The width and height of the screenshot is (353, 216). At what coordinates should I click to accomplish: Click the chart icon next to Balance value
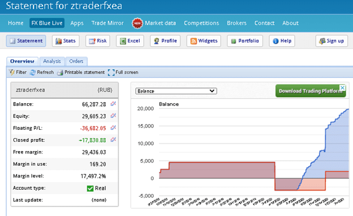pos(113,104)
